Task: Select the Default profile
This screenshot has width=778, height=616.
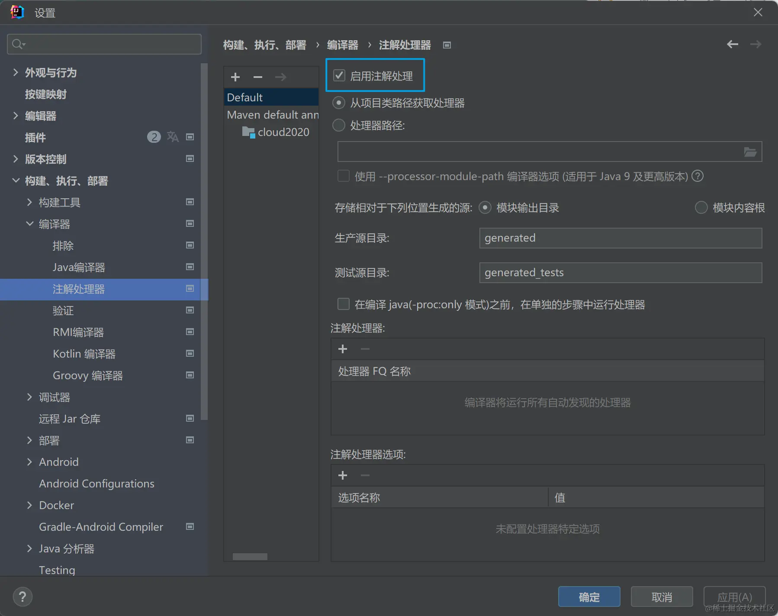Action: 271,97
